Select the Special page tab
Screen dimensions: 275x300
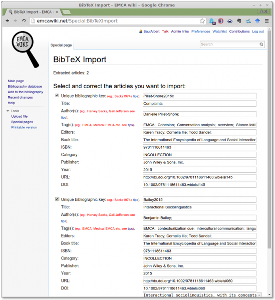(x=61, y=45)
